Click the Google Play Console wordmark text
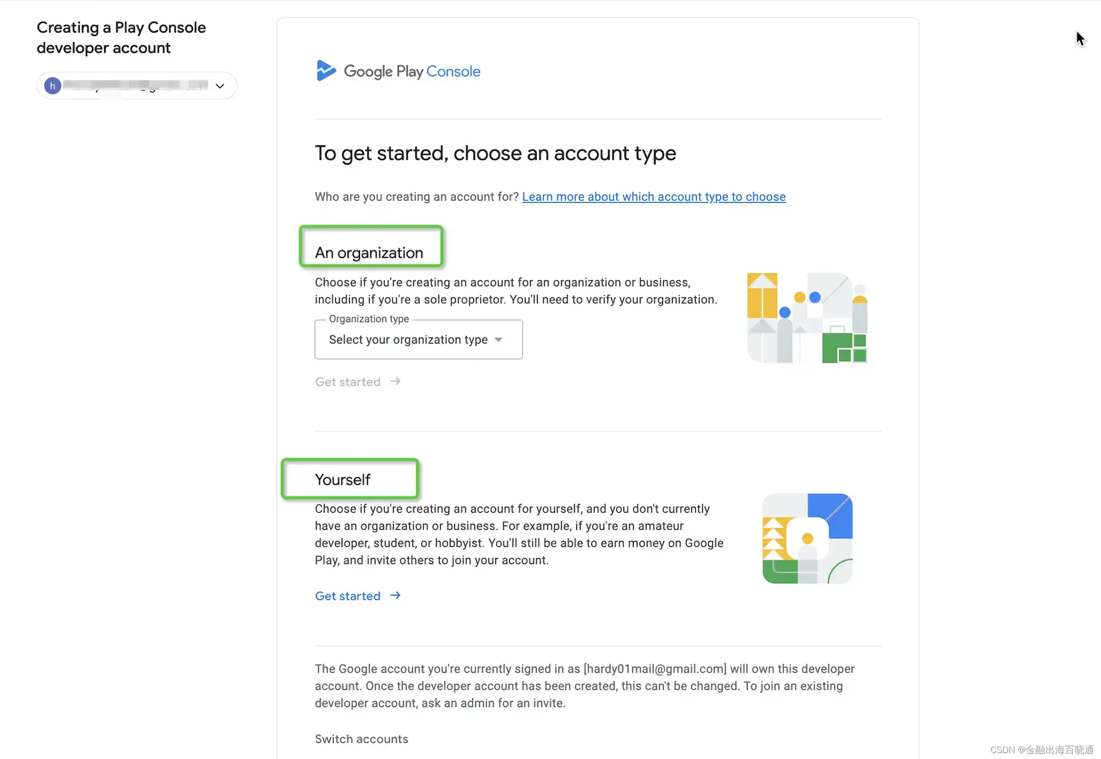This screenshot has height=759, width=1101. (x=412, y=71)
